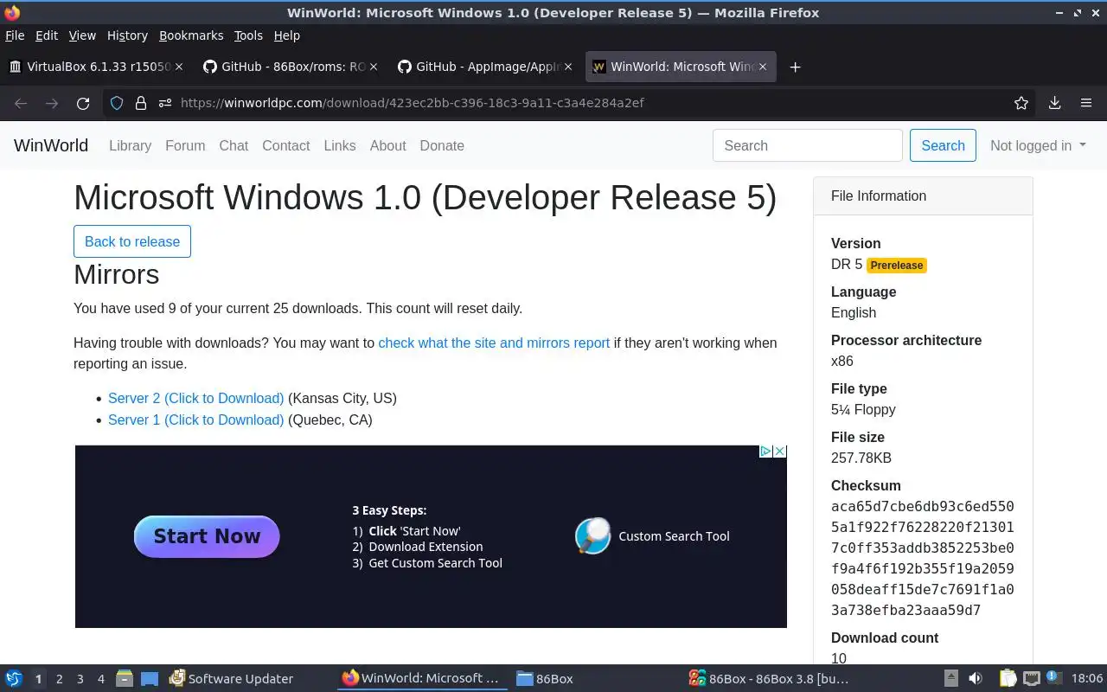The image size is (1107, 692).
Task: Click the Prerelease badge
Action: (x=897, y=266)
